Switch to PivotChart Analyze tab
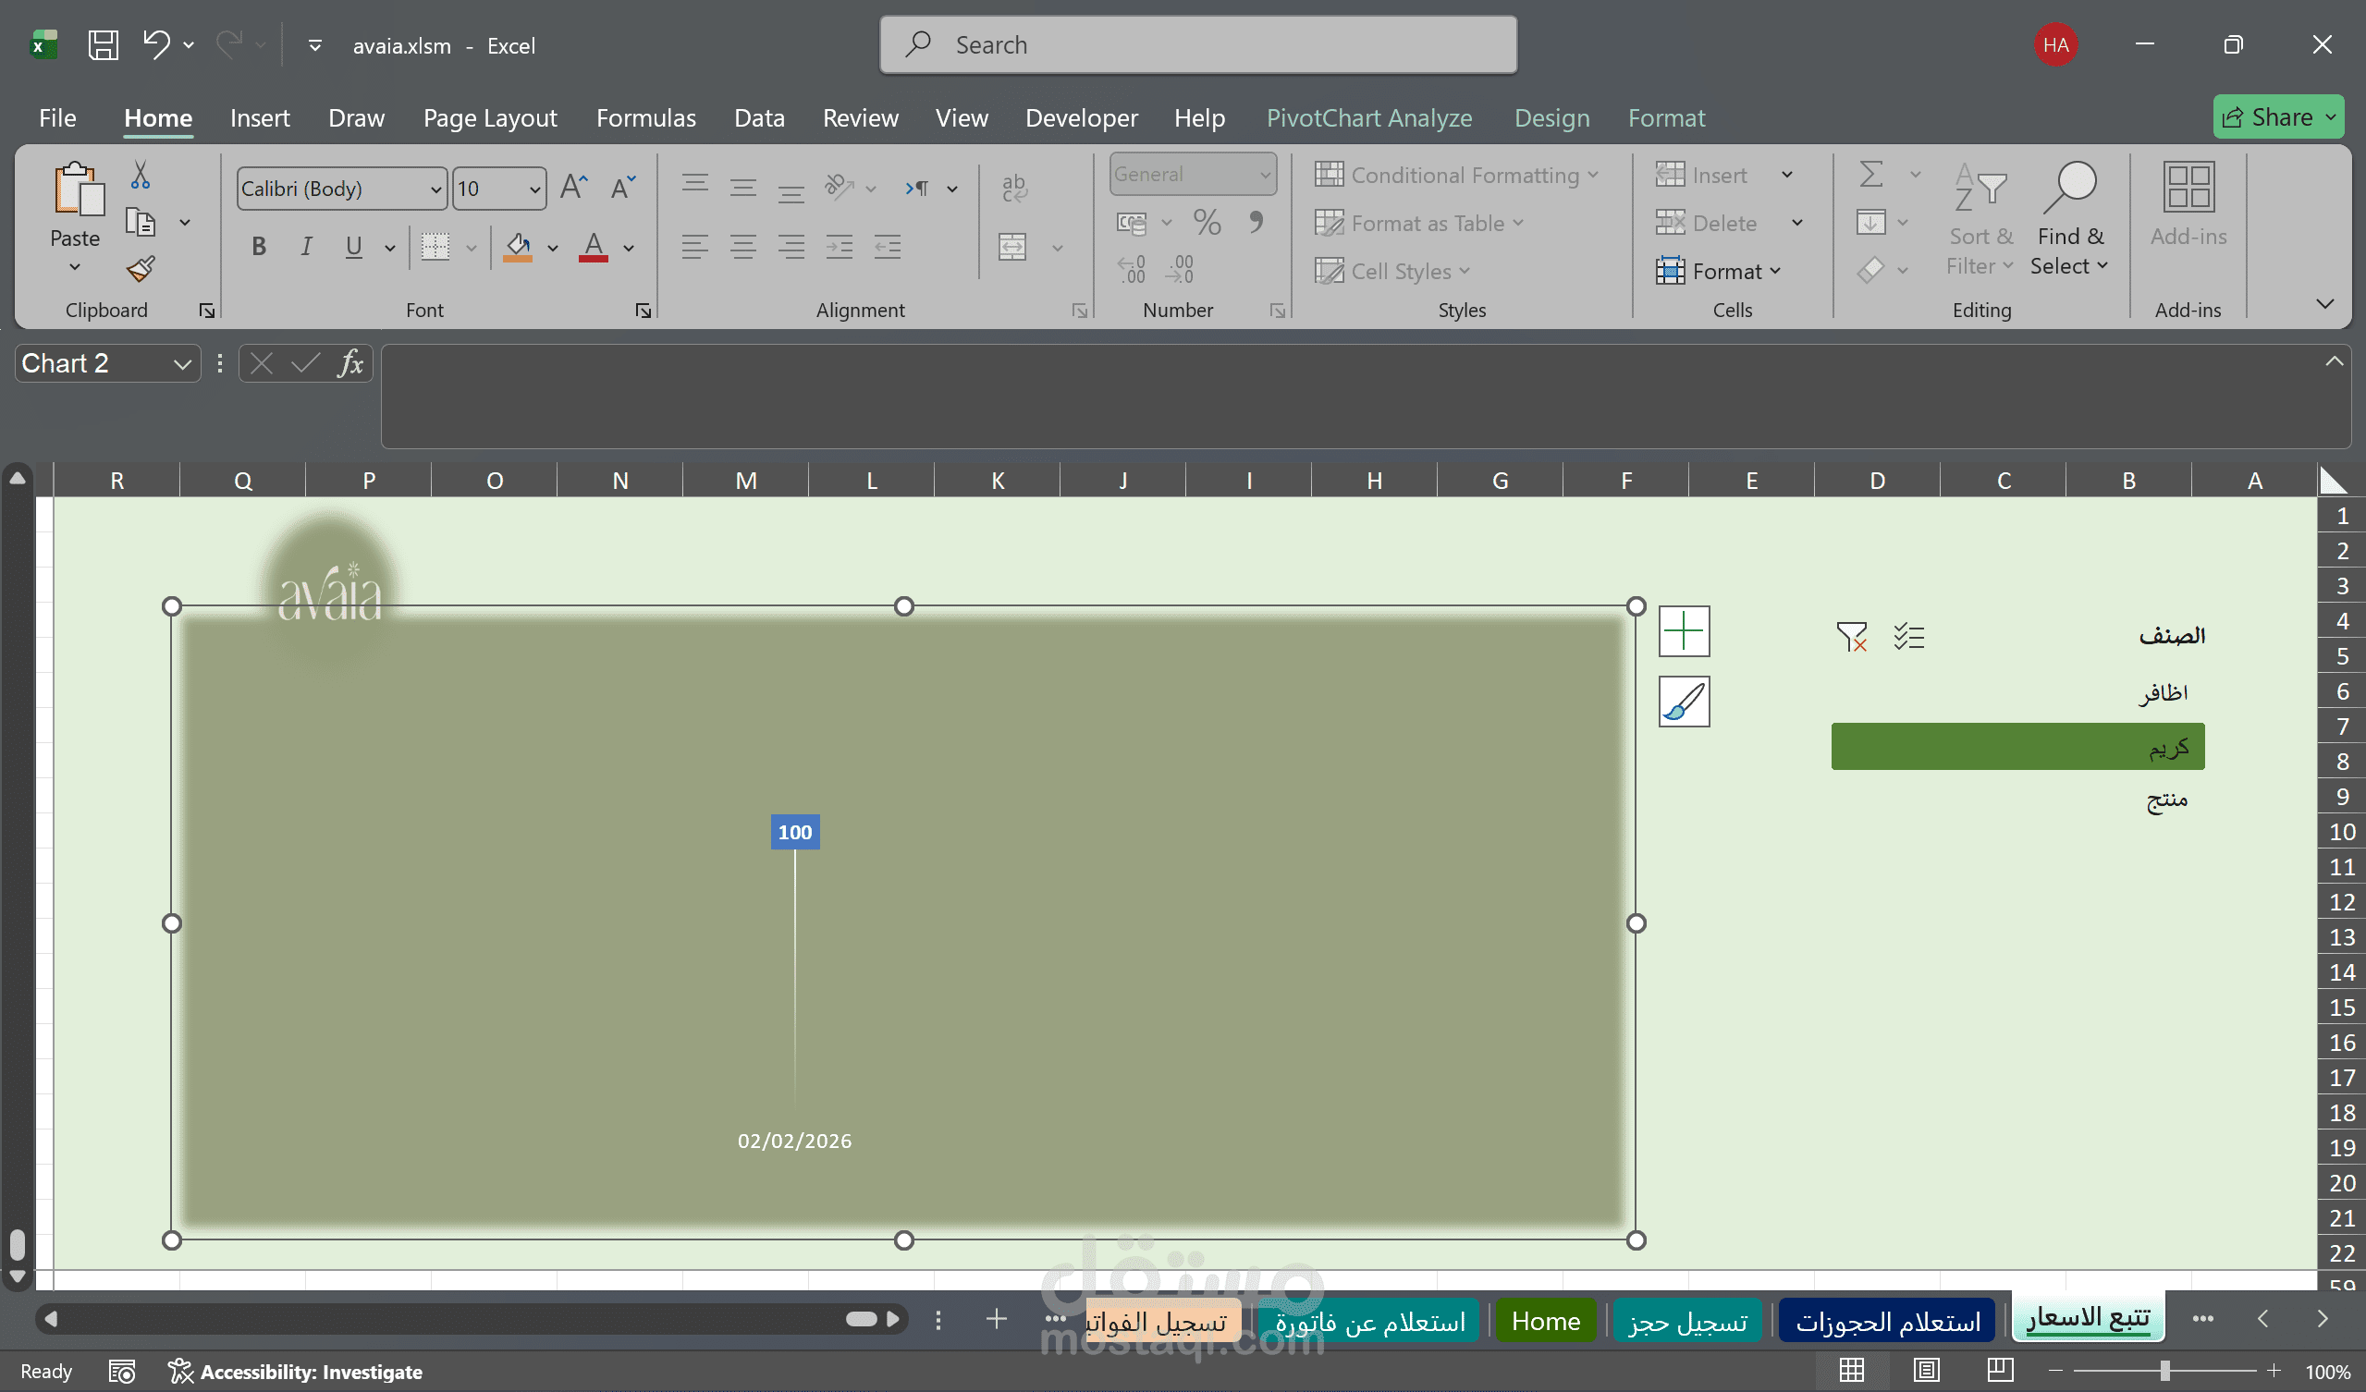This screenshot has width=2366, height=1392. pos(1369,118)
